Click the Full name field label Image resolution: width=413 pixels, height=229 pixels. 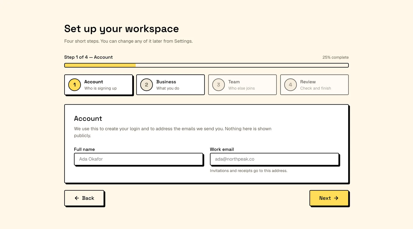pyautogui.click(x=84, y=149)
